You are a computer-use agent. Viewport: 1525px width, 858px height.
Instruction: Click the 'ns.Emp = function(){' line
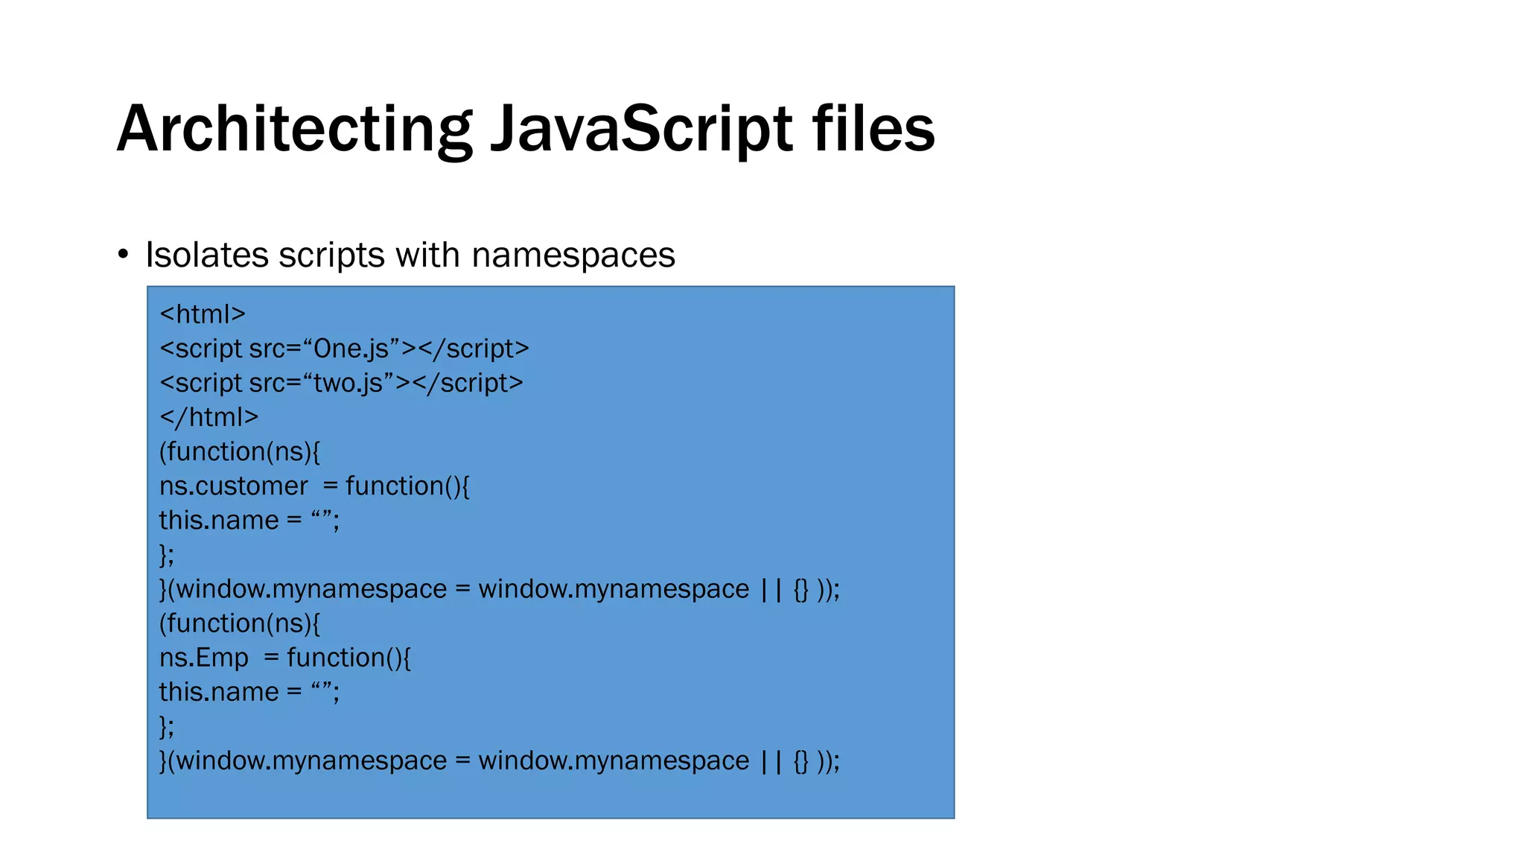(285, 657)
